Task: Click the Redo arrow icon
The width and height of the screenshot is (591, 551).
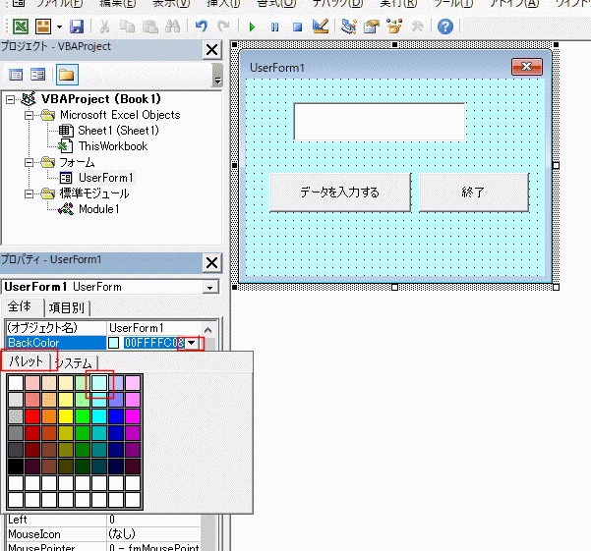Action: click(x=224, y=27)
